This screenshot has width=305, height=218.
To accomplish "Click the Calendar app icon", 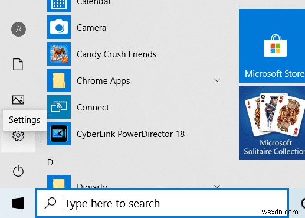I will coord(59,6).
